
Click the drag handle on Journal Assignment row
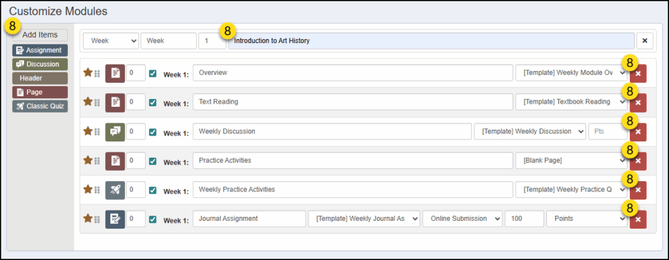[97, 220]
